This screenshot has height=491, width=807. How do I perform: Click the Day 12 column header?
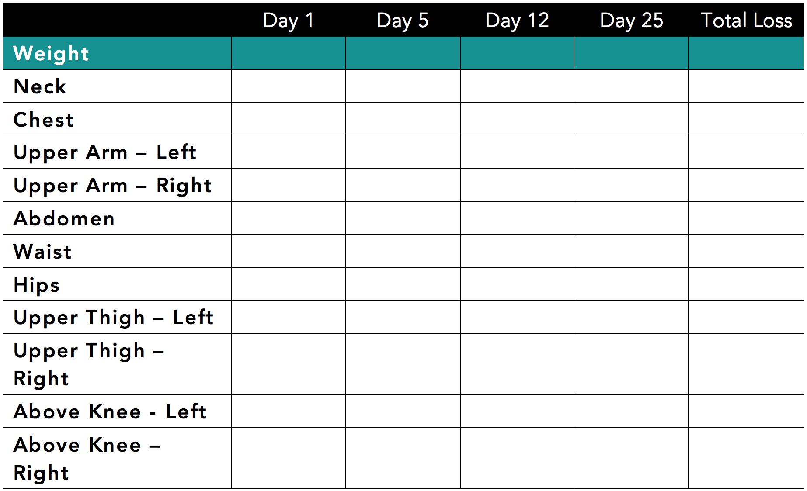[x=517, y=21]
